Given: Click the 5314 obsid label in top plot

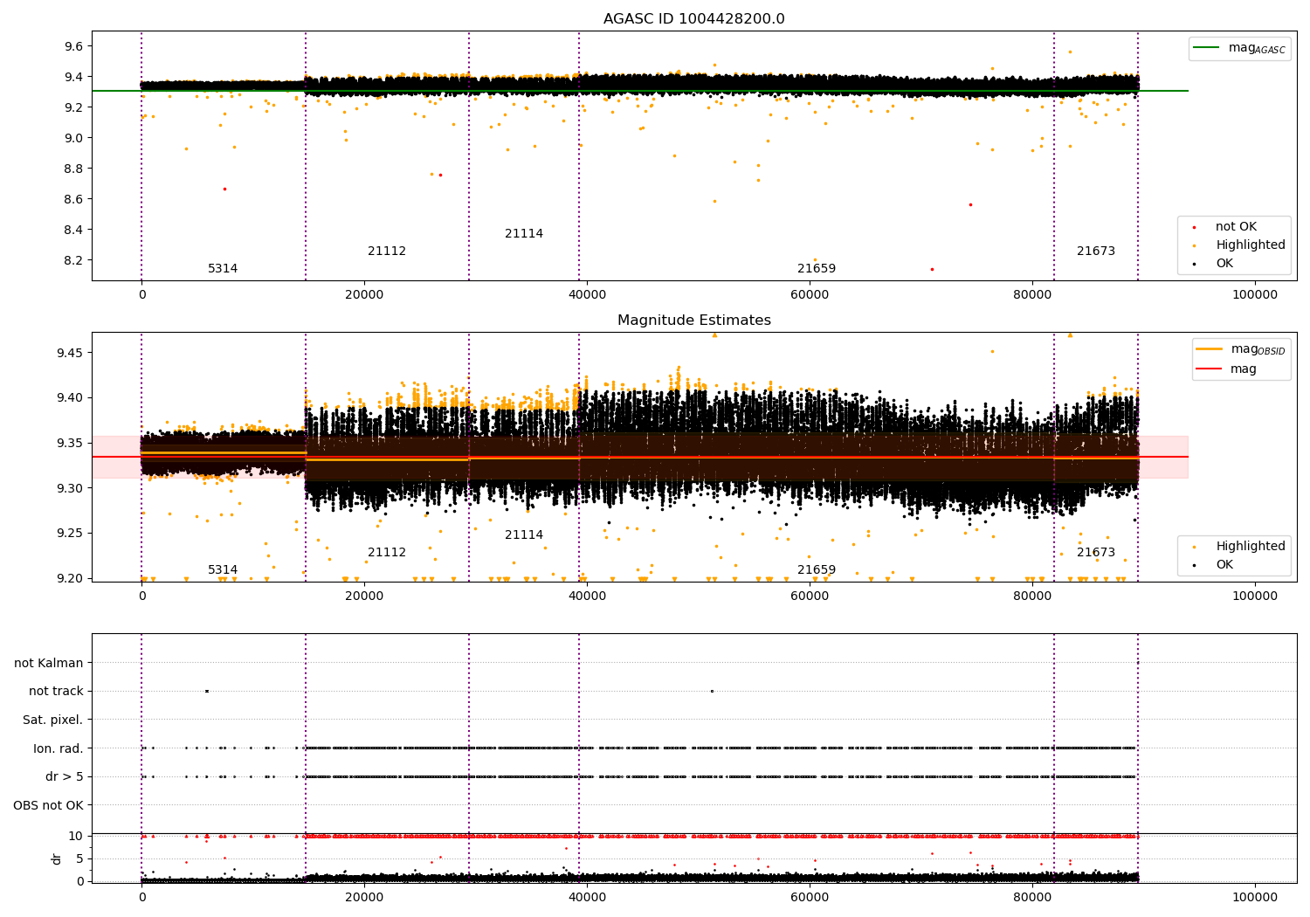Looking at the screenshot, I should point(223,269).
